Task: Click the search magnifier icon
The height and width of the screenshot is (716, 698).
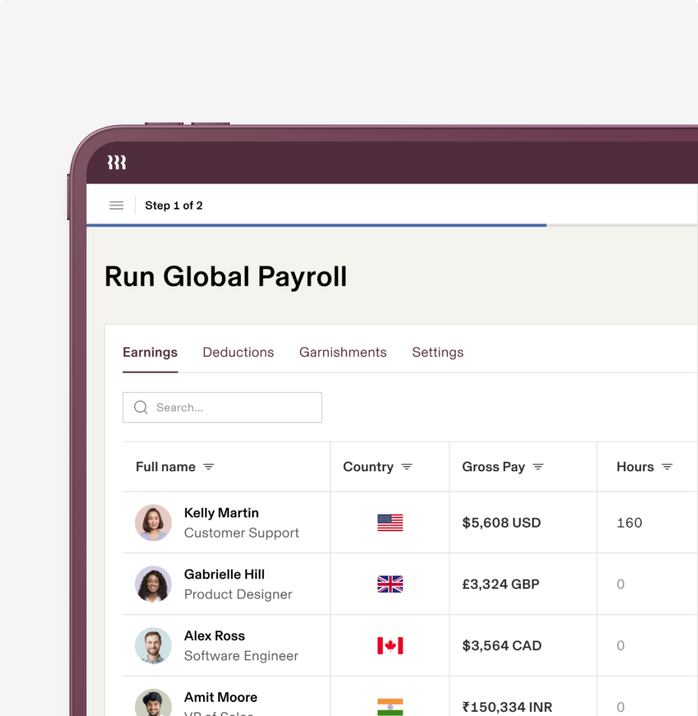Action: [x=141, y=407]
